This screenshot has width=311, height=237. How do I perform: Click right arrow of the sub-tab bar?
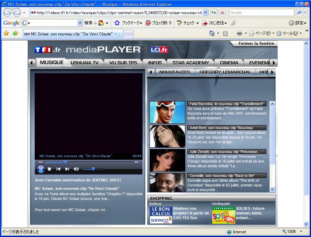[272, 72]
